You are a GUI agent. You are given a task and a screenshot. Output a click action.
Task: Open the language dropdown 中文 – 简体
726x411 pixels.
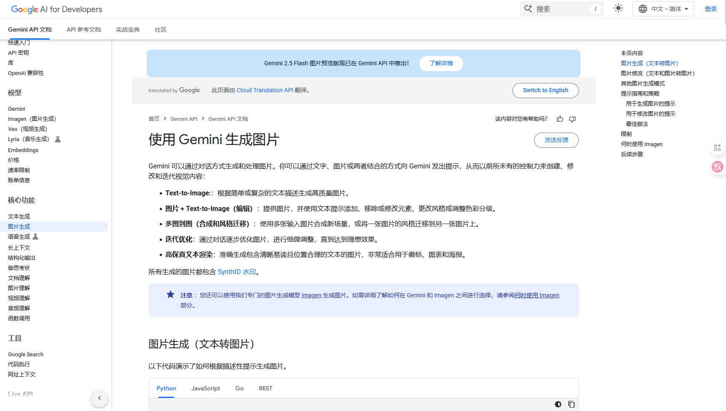click(664, 9)
